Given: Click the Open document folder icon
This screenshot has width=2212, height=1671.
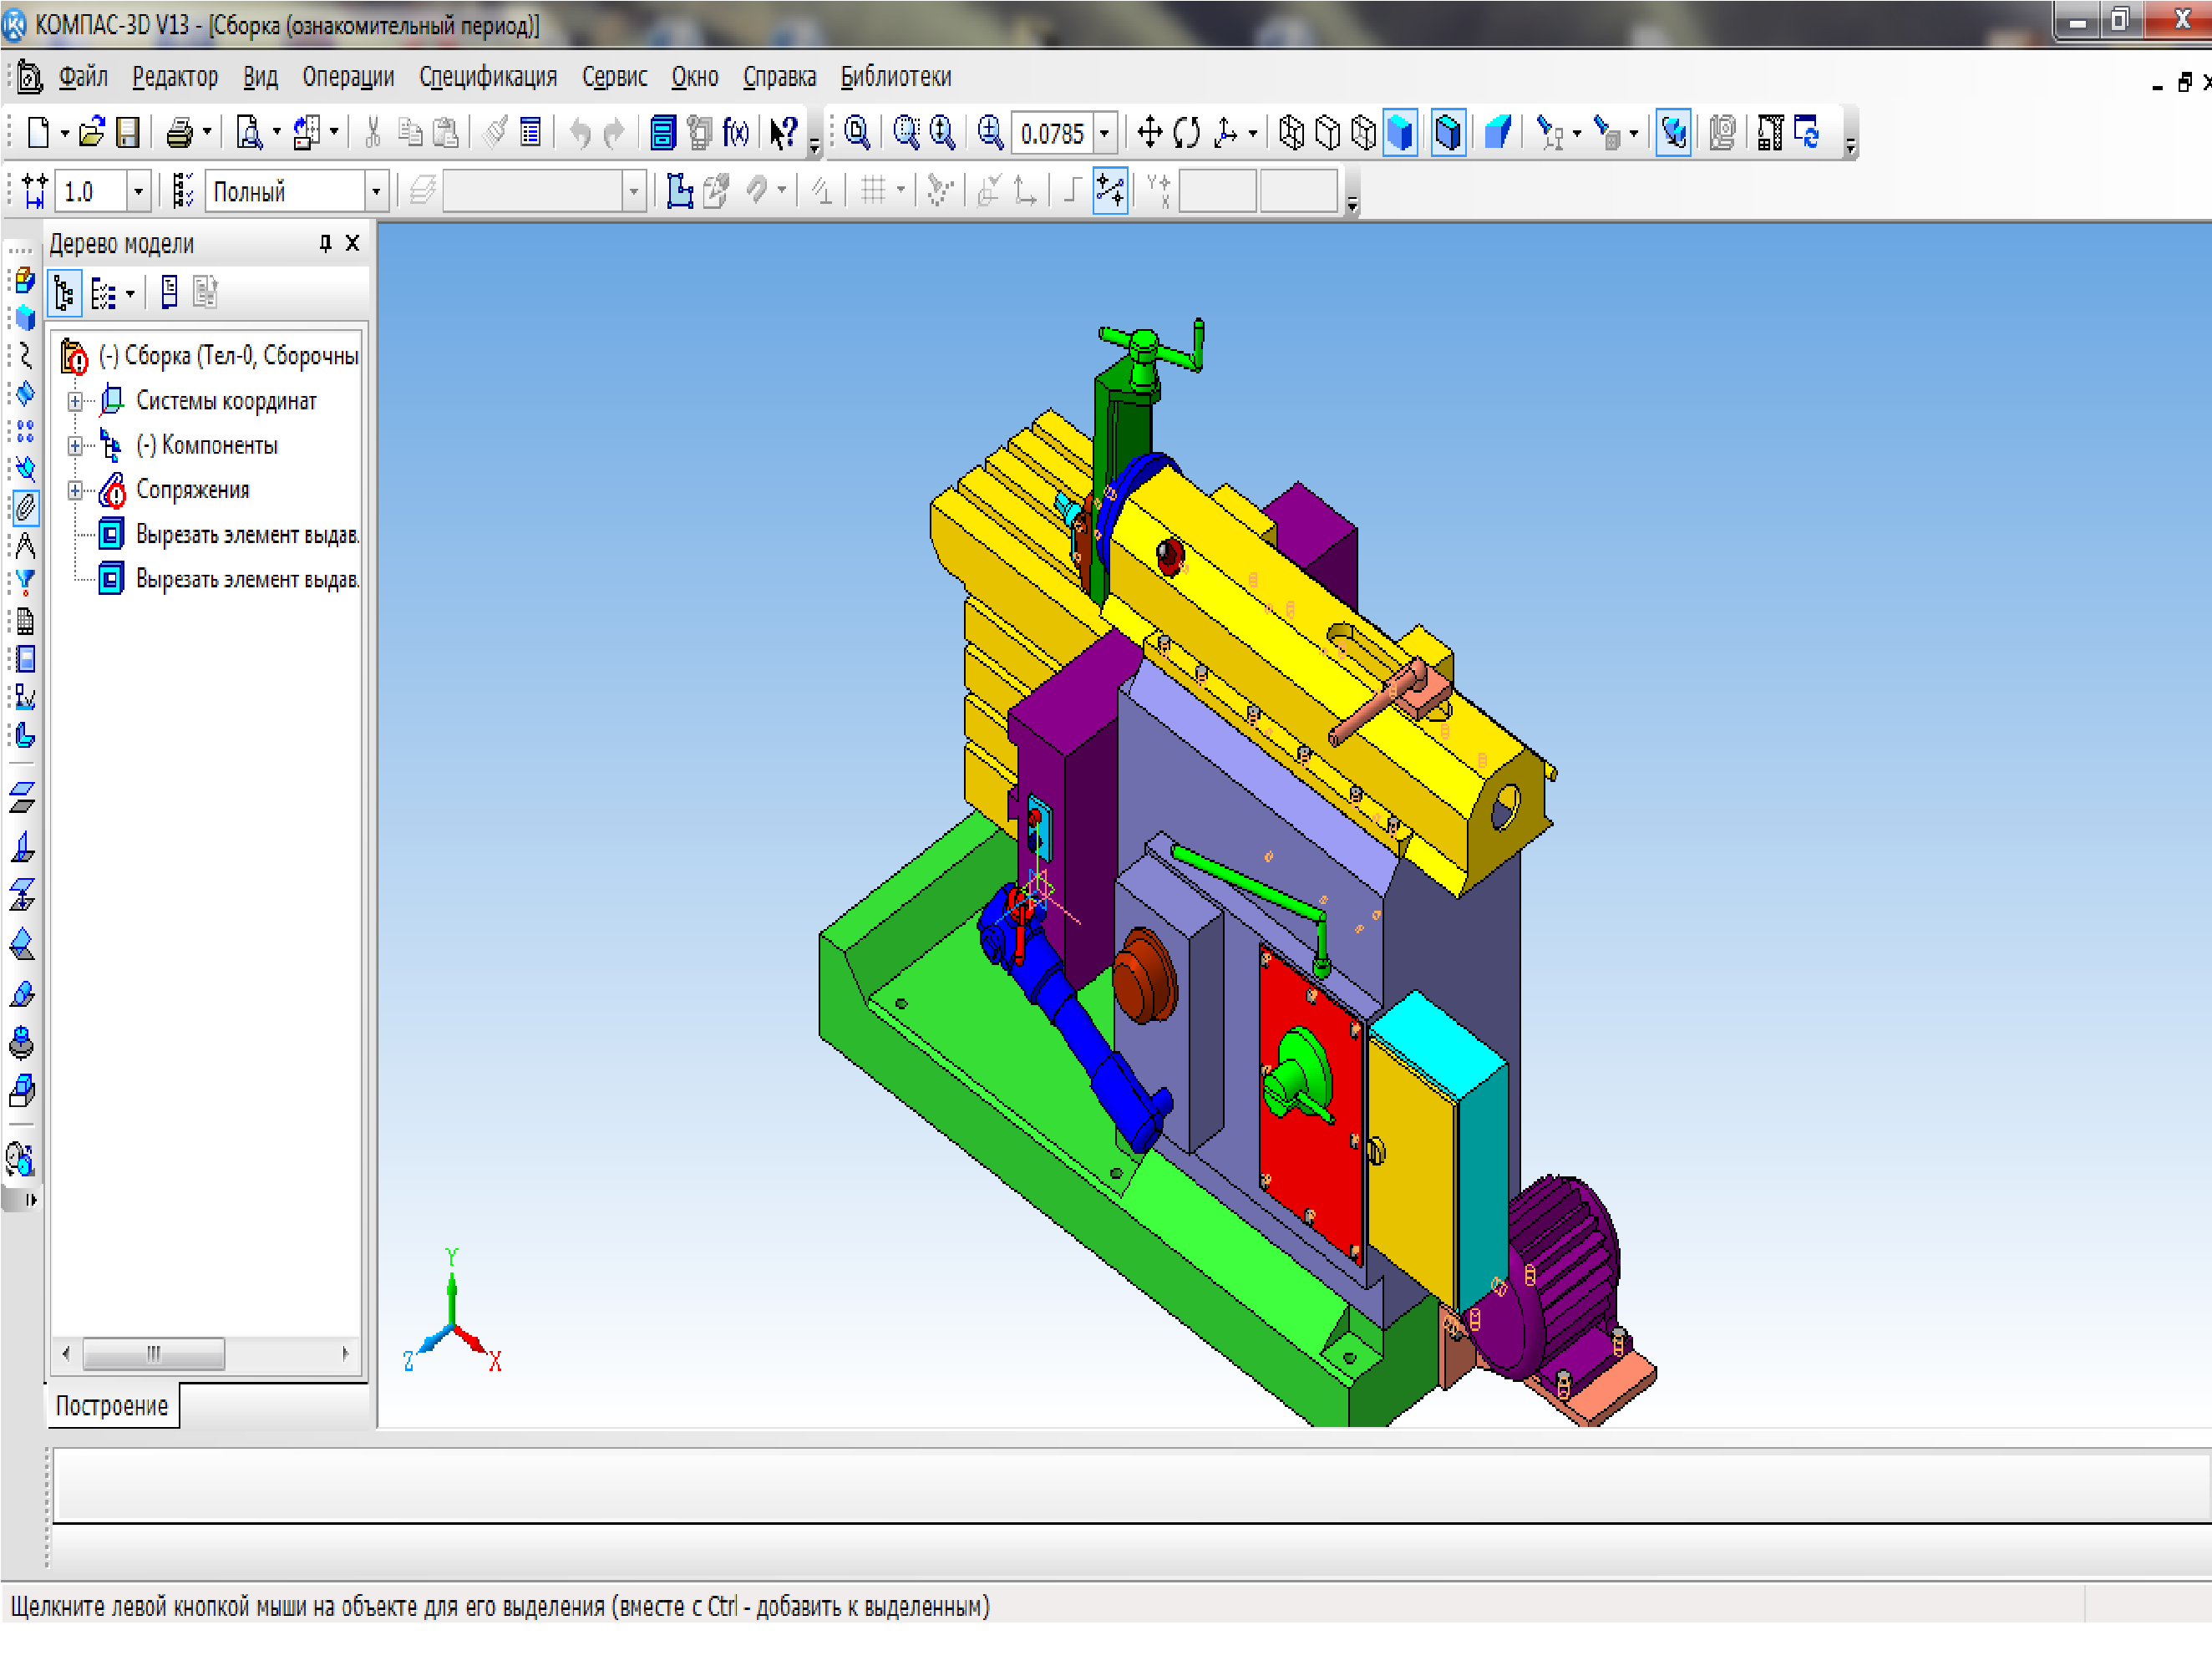Looking at the screenshot, I should (91, 132).
